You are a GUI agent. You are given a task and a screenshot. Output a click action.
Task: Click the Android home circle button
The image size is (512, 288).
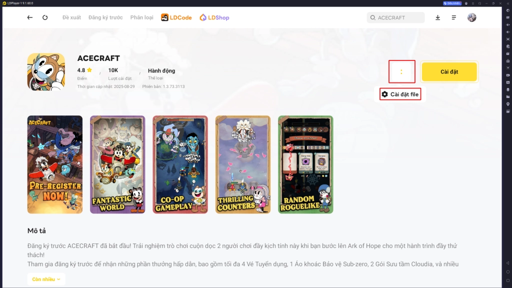[x=508, y=271]
